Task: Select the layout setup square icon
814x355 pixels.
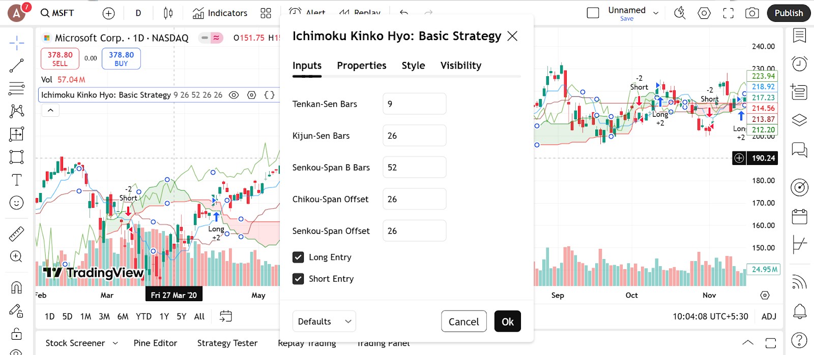Action: point(593,13)
